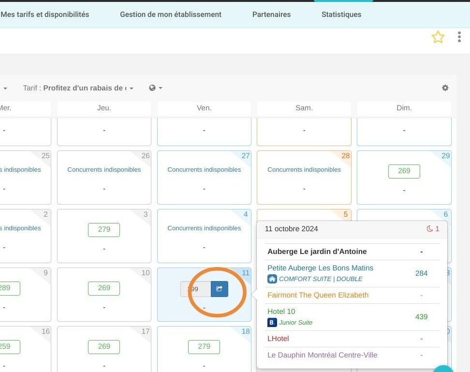This screenshot has height=372, width=470.
Task: Select Hotel 10 in competitor list
Action: click(x=281, y=312)
